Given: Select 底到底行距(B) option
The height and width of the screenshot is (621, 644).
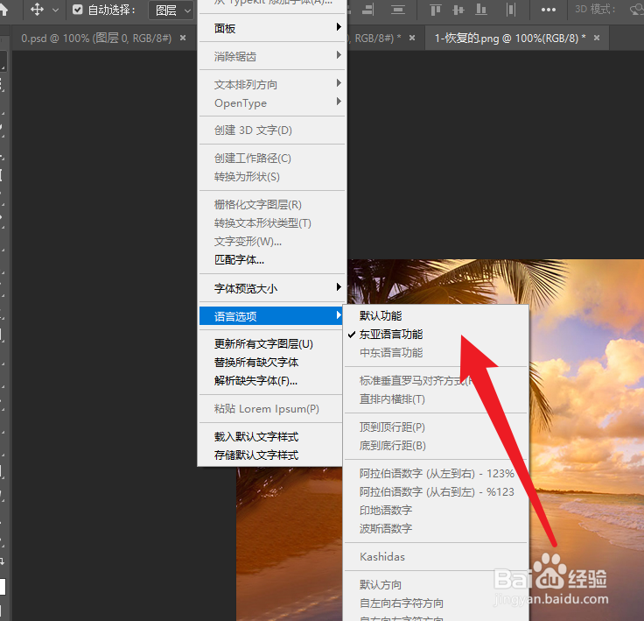Looking at the screenshot, I should (x=436, y=446).
